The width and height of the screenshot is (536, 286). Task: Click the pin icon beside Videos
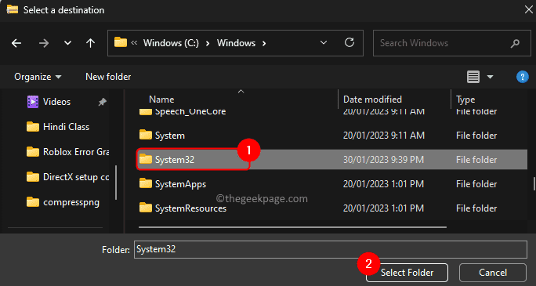click(x=102, y=102)
